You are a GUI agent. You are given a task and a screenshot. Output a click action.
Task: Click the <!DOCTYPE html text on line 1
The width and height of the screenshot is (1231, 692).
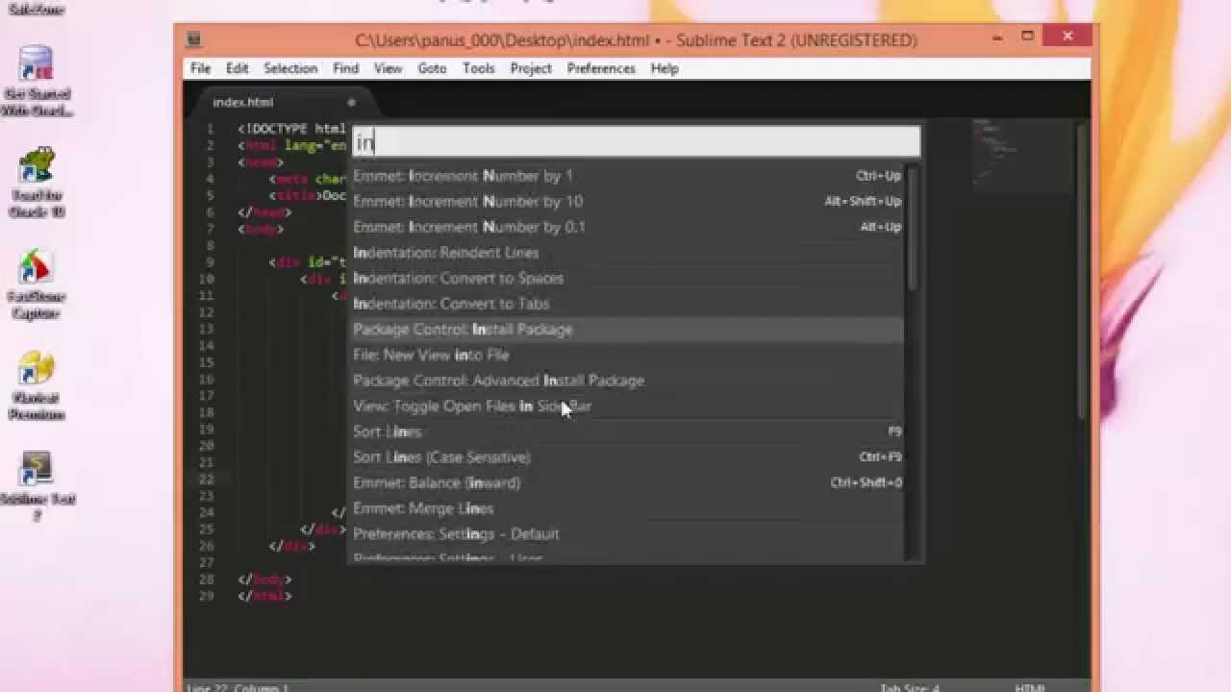291,129
